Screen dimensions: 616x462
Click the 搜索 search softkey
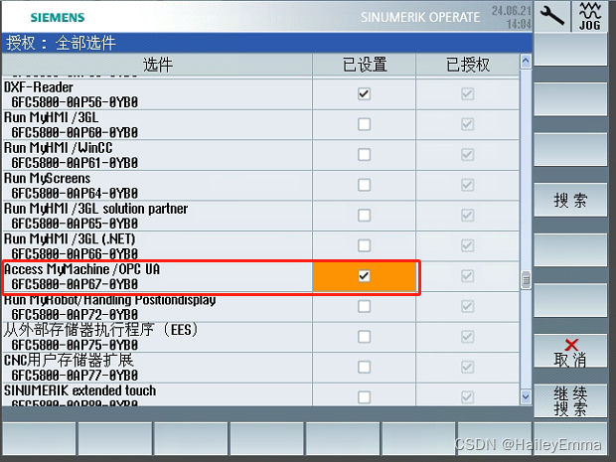(570, 200)
